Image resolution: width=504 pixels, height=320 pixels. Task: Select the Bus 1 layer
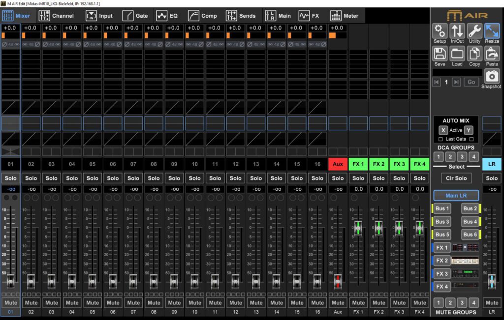[442, 208]
